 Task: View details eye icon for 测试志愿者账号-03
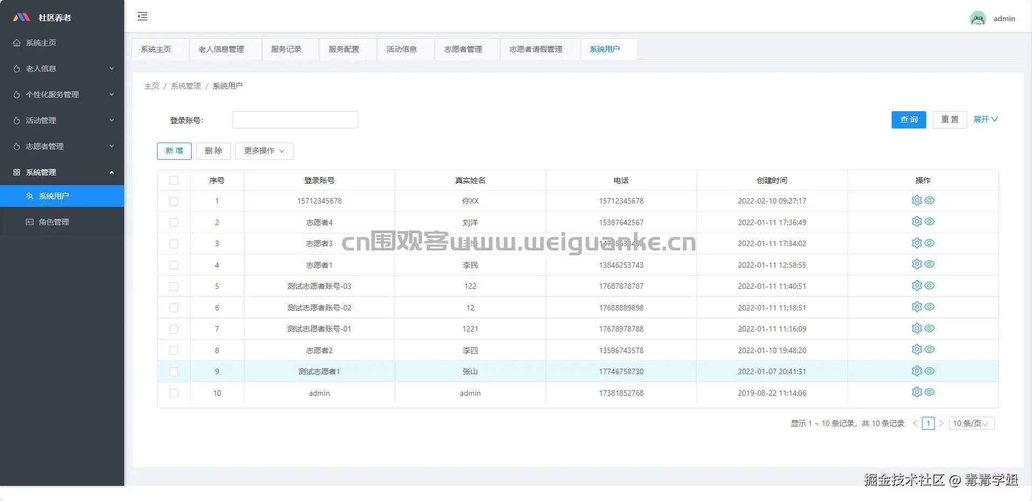coord(929,286)
